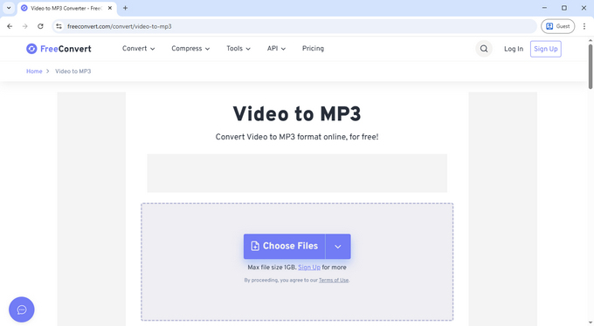Click the Video to MP3 heading

pos(297,114)
